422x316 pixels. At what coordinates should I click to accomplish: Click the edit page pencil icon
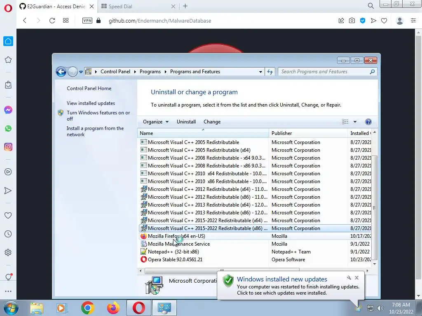pos(341,21)
